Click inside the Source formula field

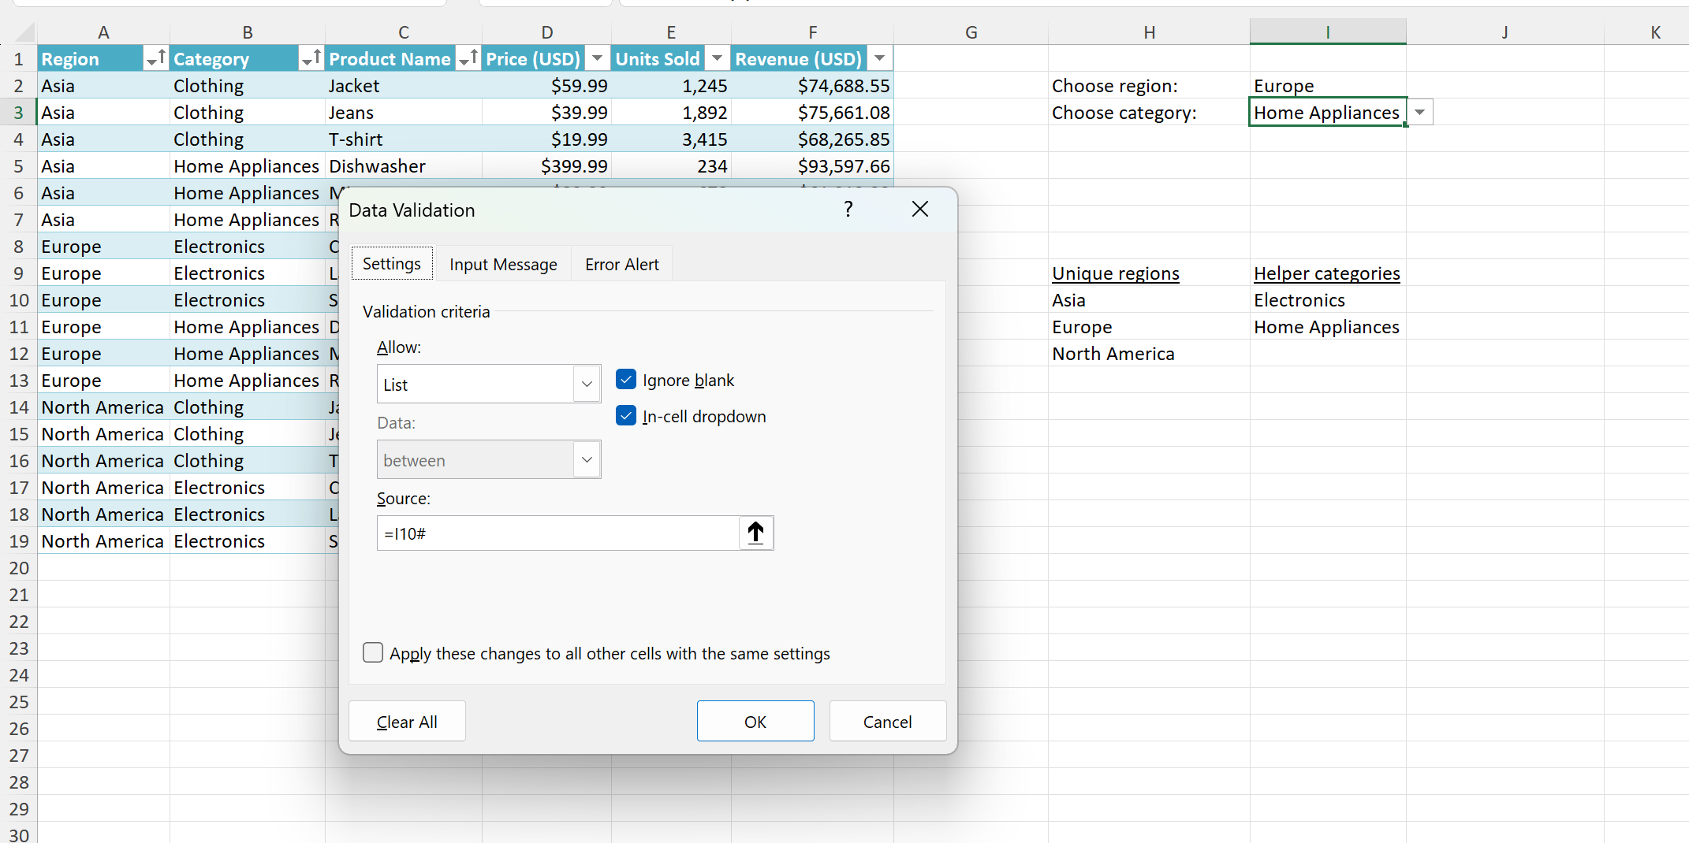557,533
